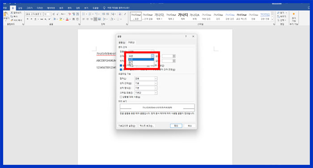Open the font size combo box in the ribbon

pos(47,14)
